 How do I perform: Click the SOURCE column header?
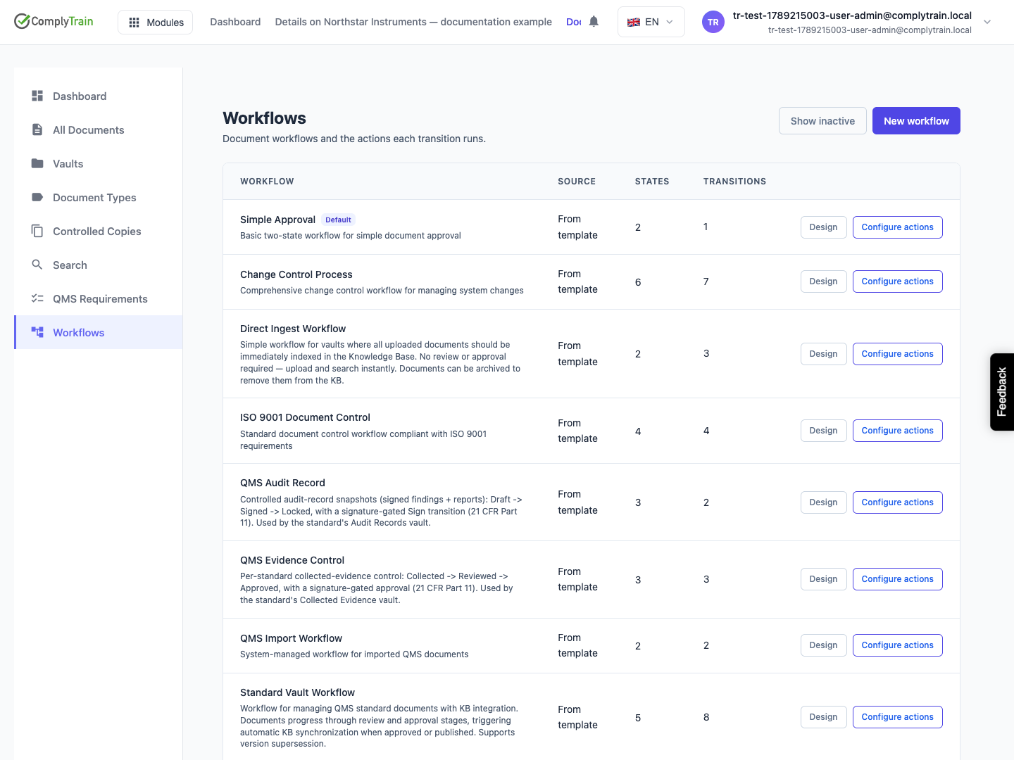click(x=577, y=182)
